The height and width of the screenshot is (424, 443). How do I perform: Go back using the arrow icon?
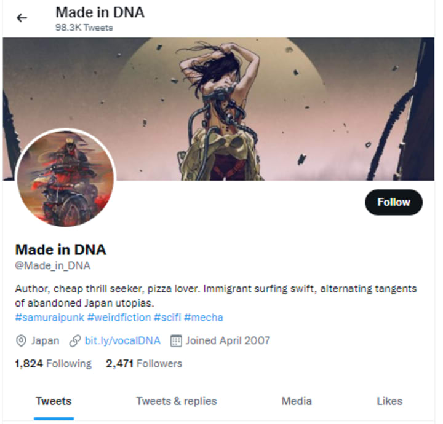tap(22, 18)
